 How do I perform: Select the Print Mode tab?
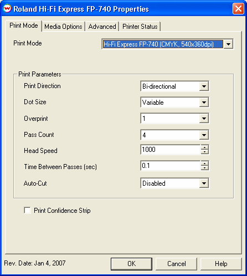click(x=24, y=25)
